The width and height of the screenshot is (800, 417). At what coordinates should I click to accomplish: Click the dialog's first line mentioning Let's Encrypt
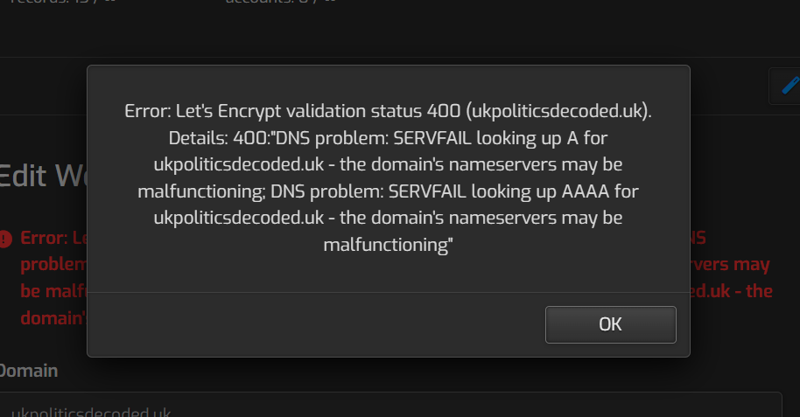point(388,111)
